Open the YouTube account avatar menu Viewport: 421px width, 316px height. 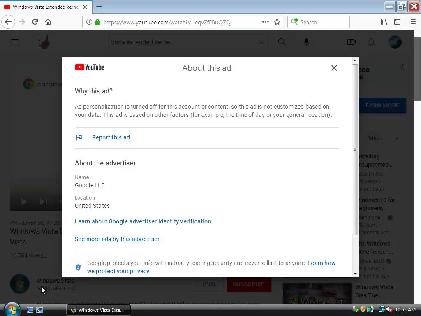tap(395, 42)
